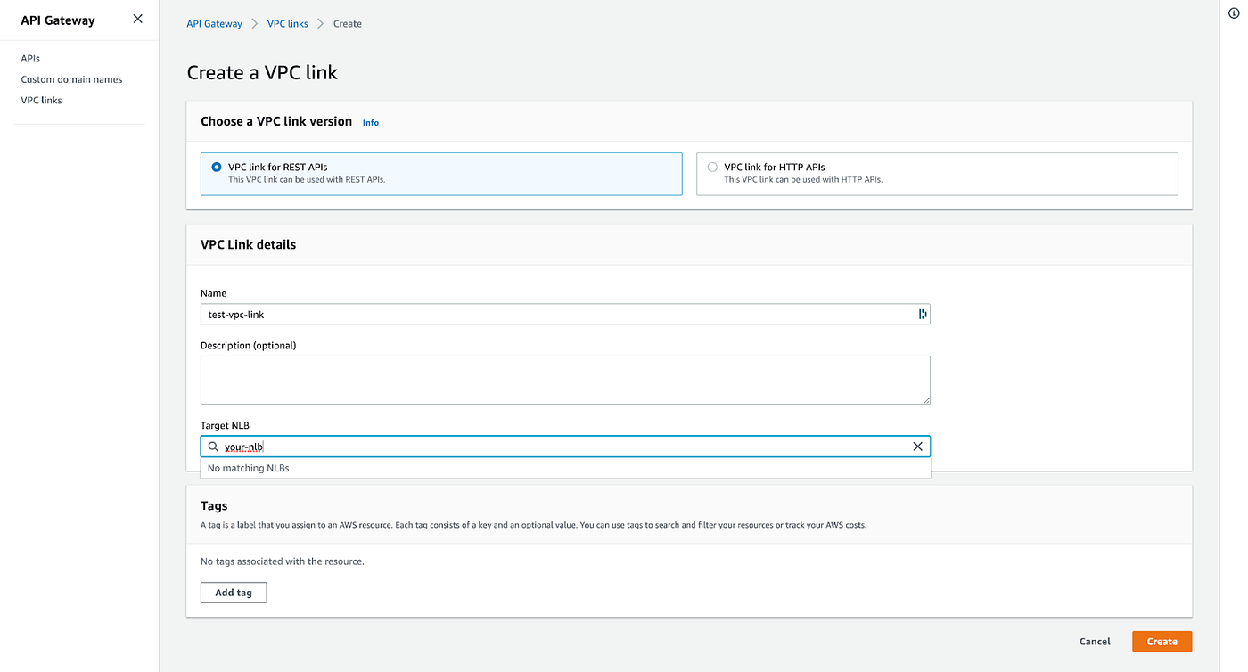Select VPC link for HTTP APIs
Image resolution: width=1248 pixels, height=672 pixels.
(x=937, y=173)
